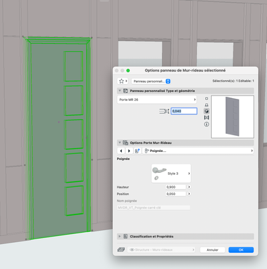Click the arrow next to Hauteur value

189,187
